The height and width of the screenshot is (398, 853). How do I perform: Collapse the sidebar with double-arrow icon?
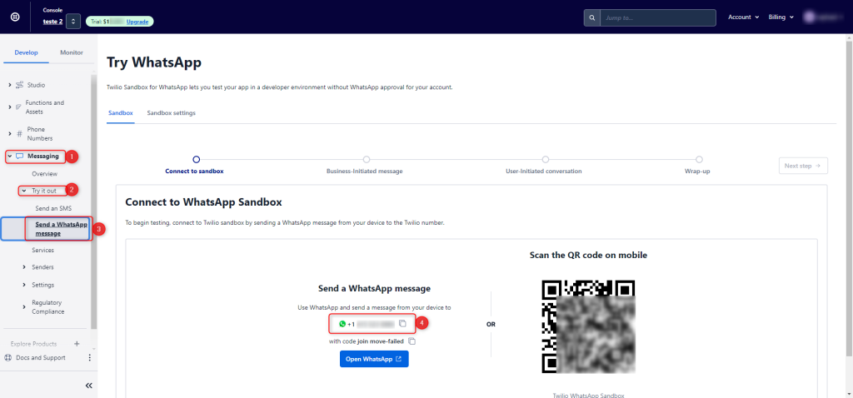89,386
